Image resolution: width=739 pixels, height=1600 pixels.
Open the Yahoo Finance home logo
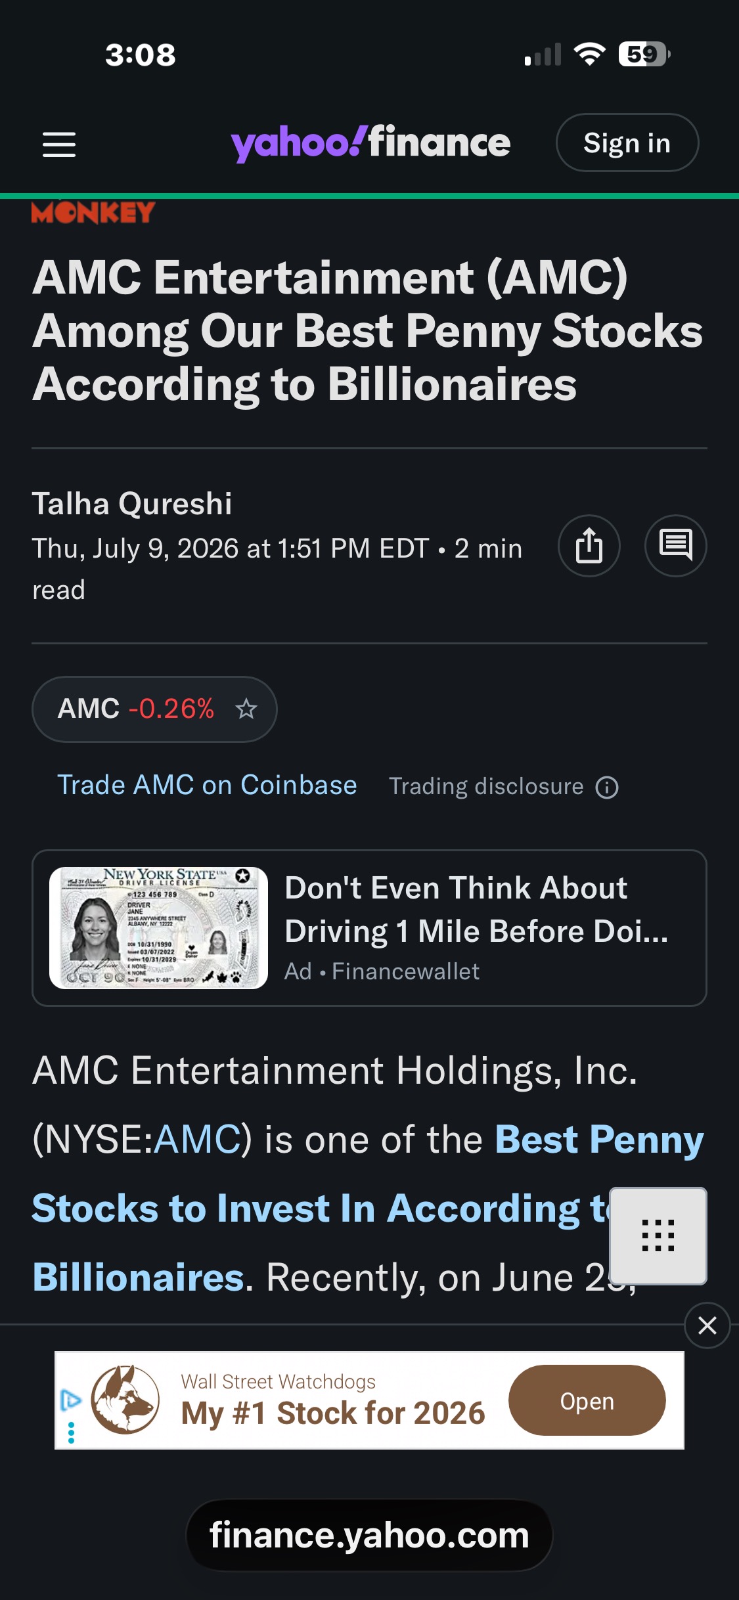click(370, 143)
